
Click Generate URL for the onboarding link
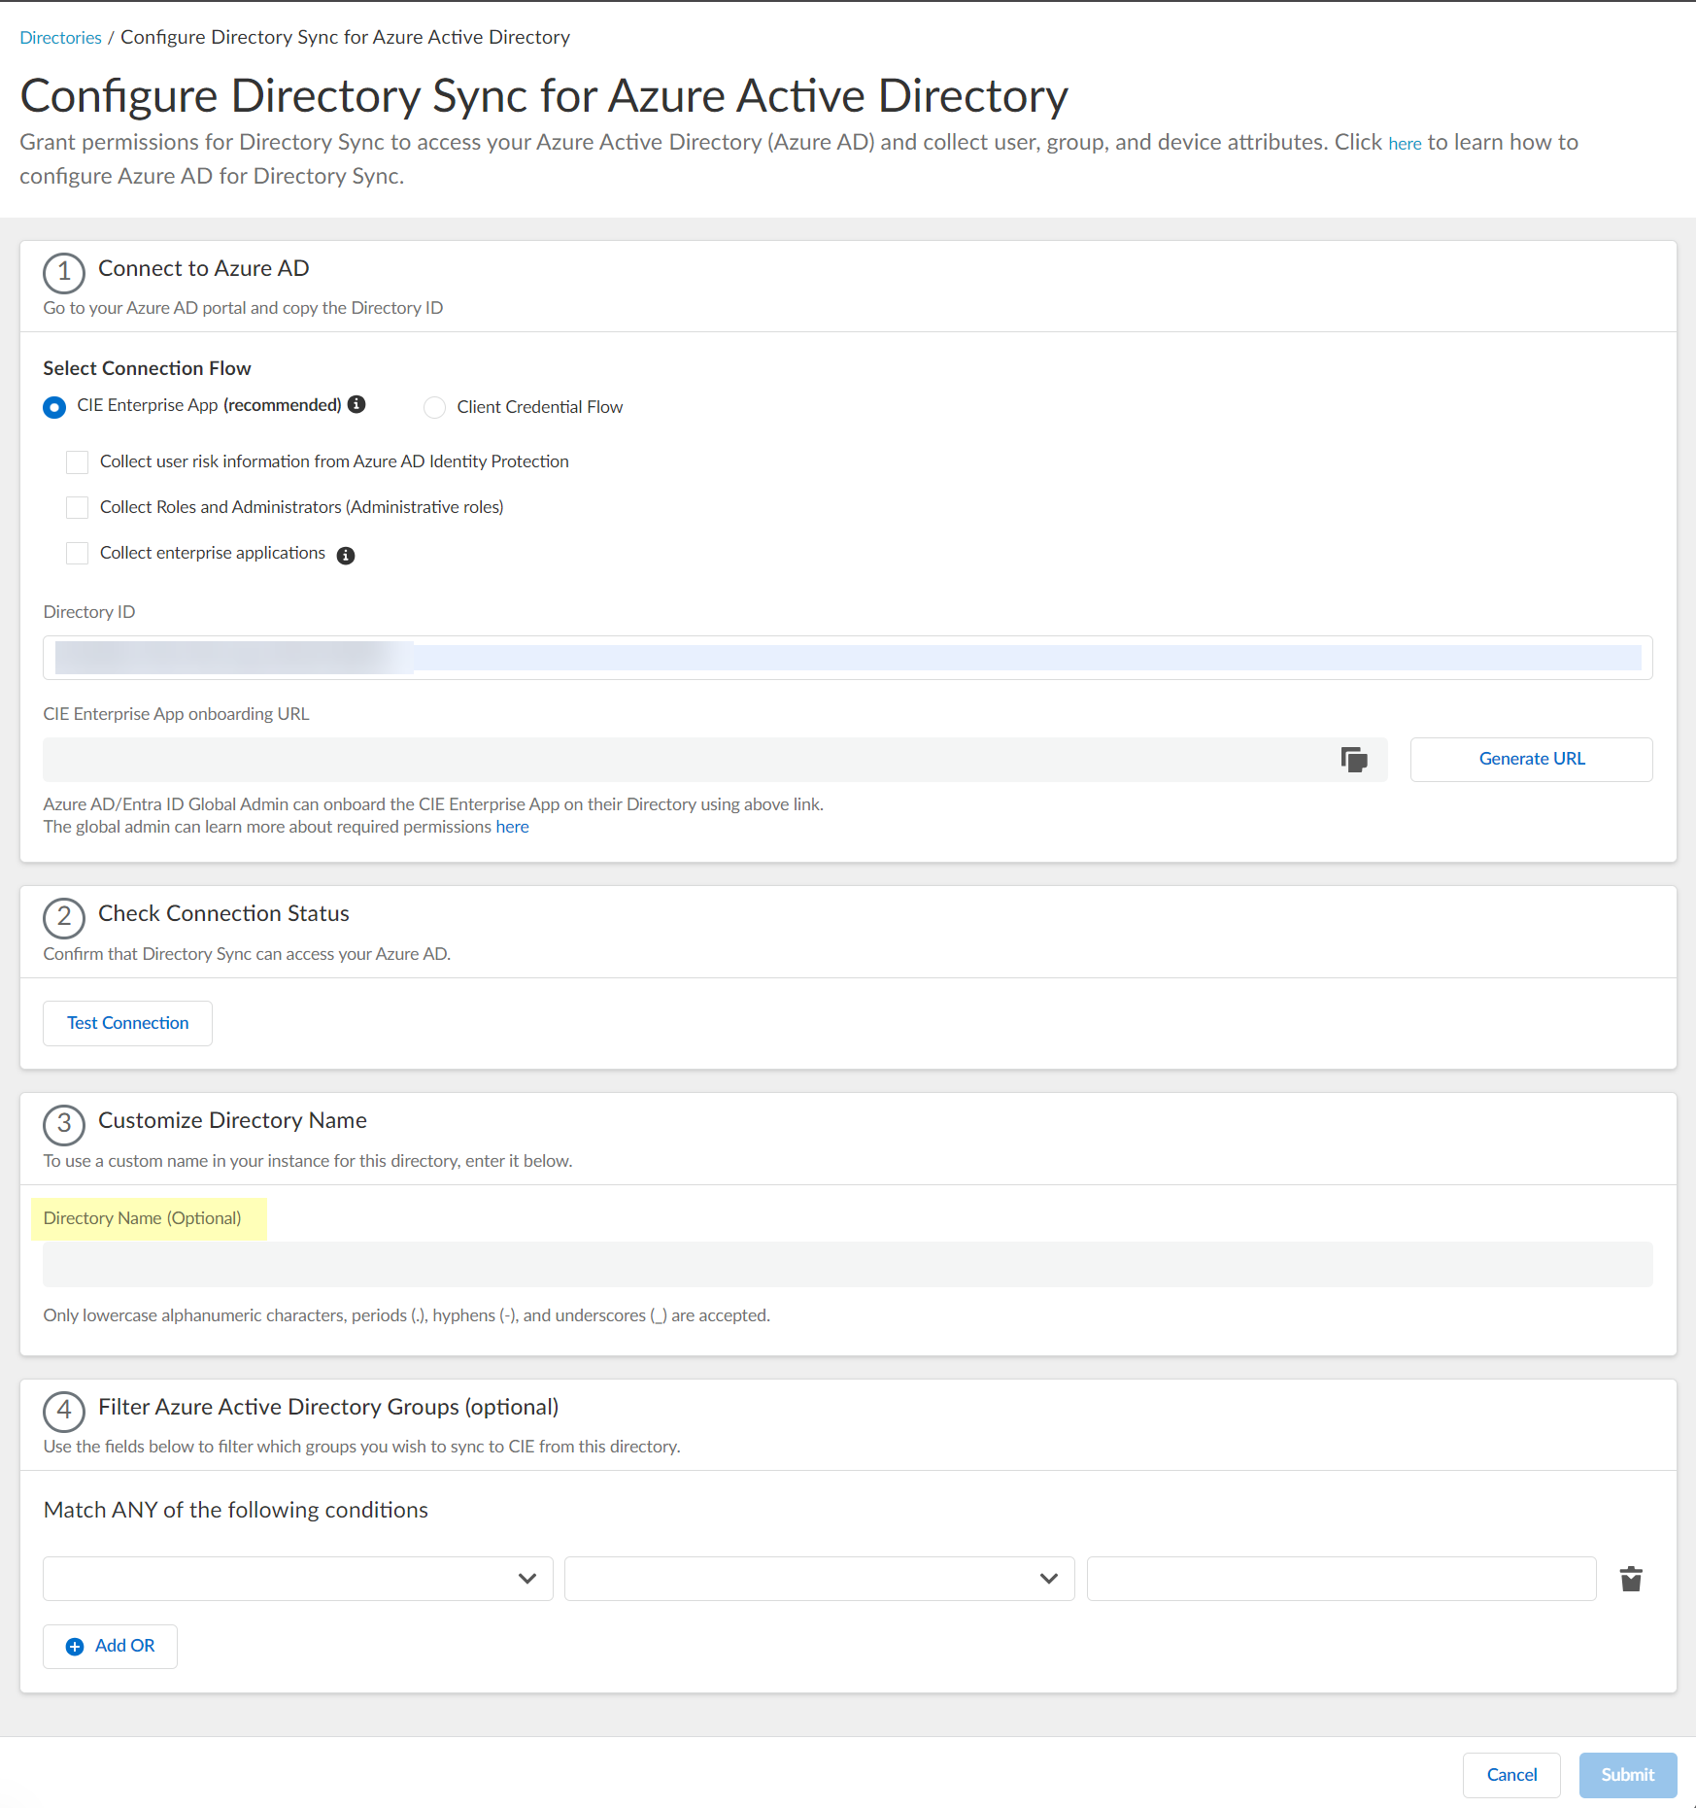[1531, 759]
